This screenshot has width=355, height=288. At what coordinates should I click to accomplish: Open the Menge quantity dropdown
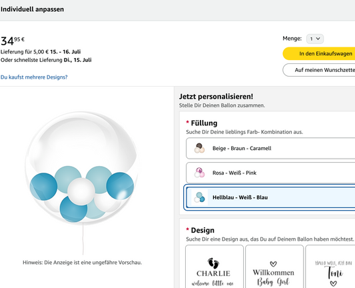315,39
